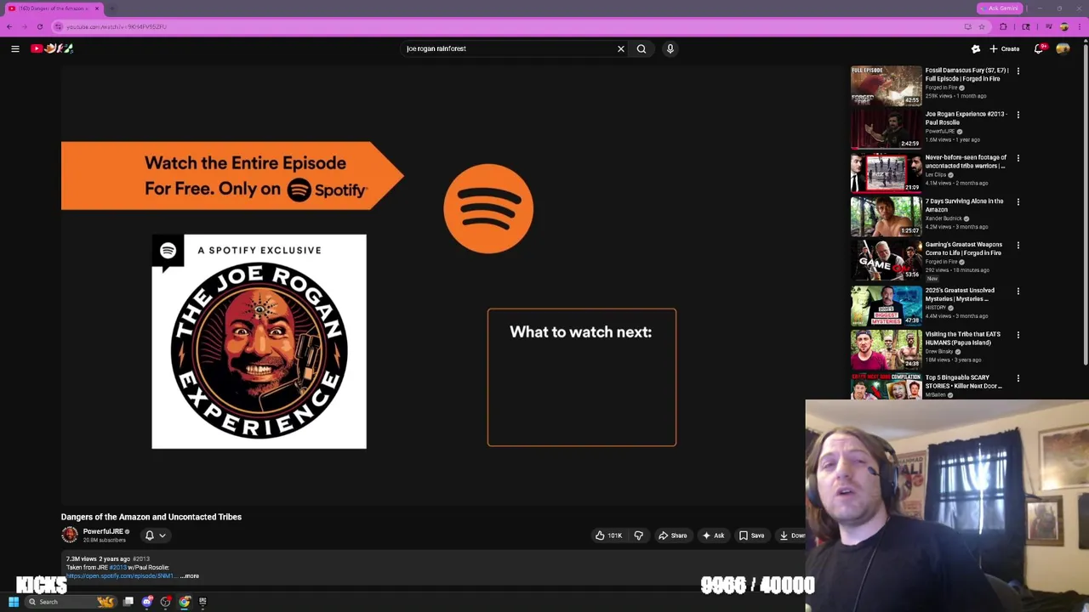The image size is (1089, 612).
Task: Open options for 'Top 5 Bingeable SCARY STORIES'
Action: [x=1018, y=378]
